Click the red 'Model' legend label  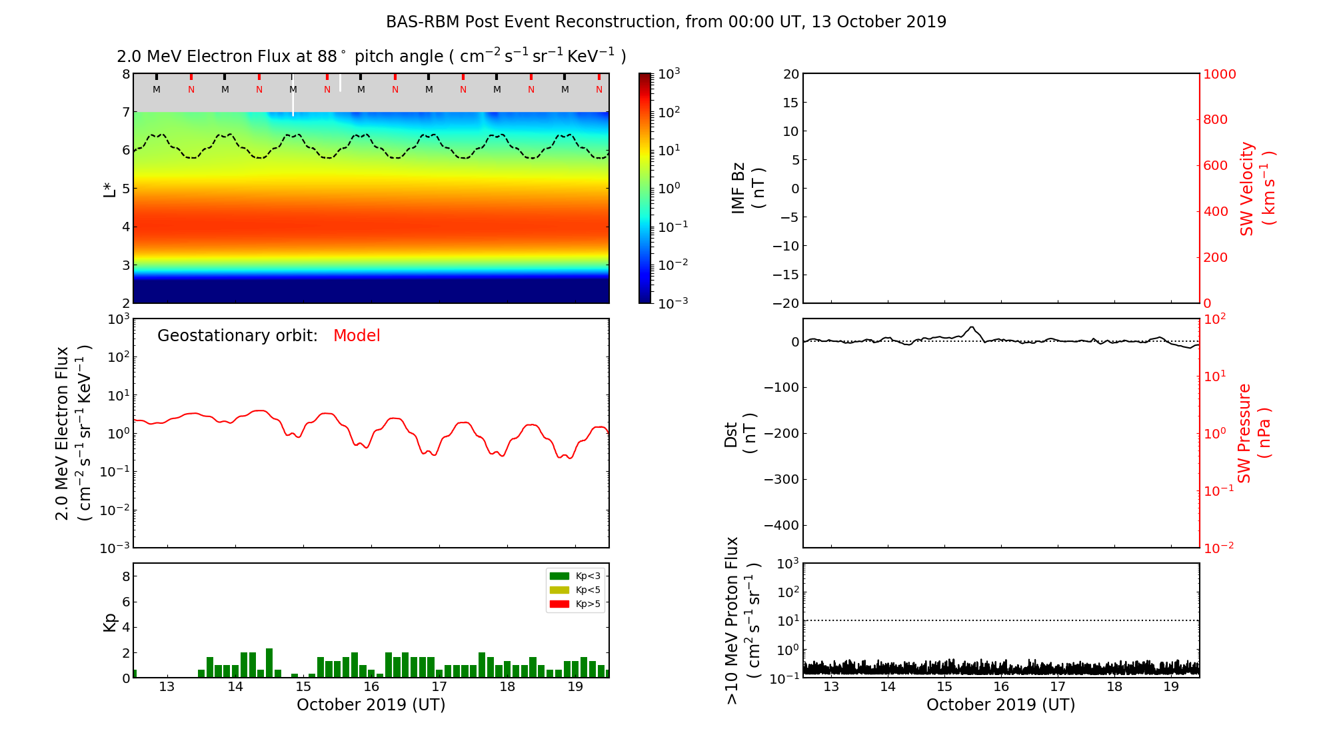coord(357,336)
